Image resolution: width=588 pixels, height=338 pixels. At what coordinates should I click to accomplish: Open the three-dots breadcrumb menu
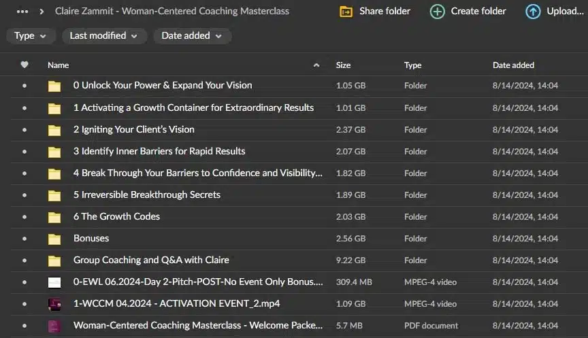(x=22, y=12)
